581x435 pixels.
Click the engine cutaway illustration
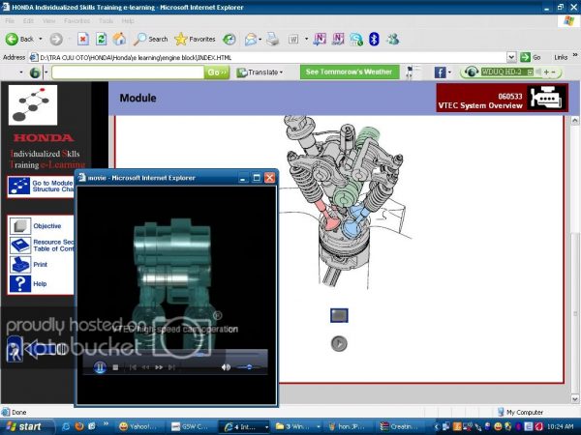345,202
